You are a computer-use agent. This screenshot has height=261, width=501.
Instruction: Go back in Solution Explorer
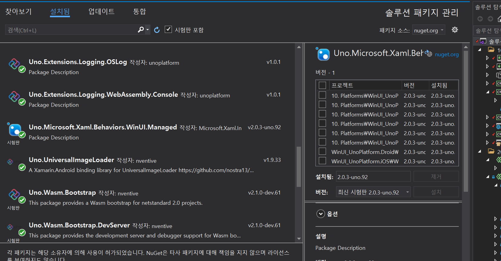480,19
